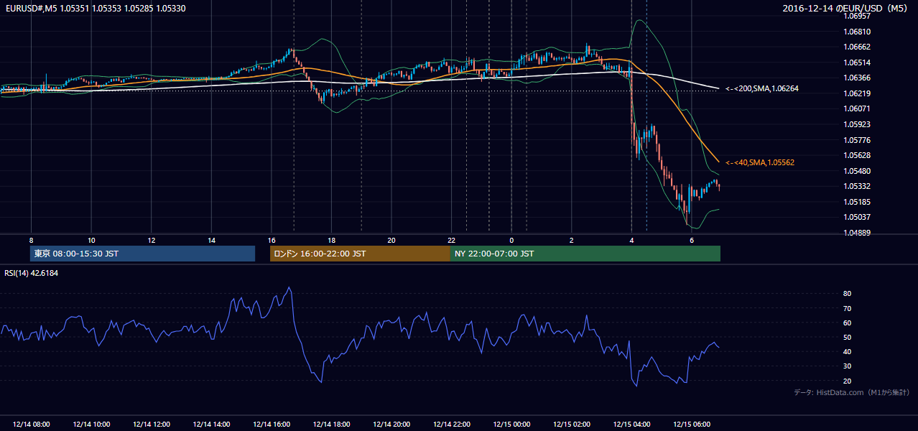Click price axis value 1.06662
This screenshot has width=918, height=431.
coord(858,47)
